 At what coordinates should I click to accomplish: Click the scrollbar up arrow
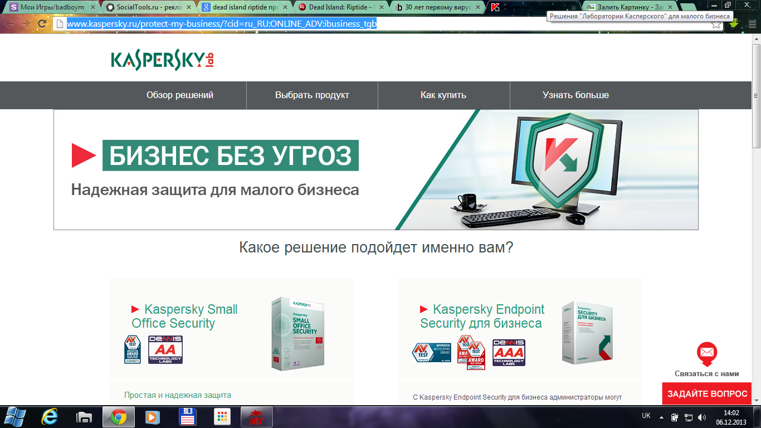tap(756, 38)
